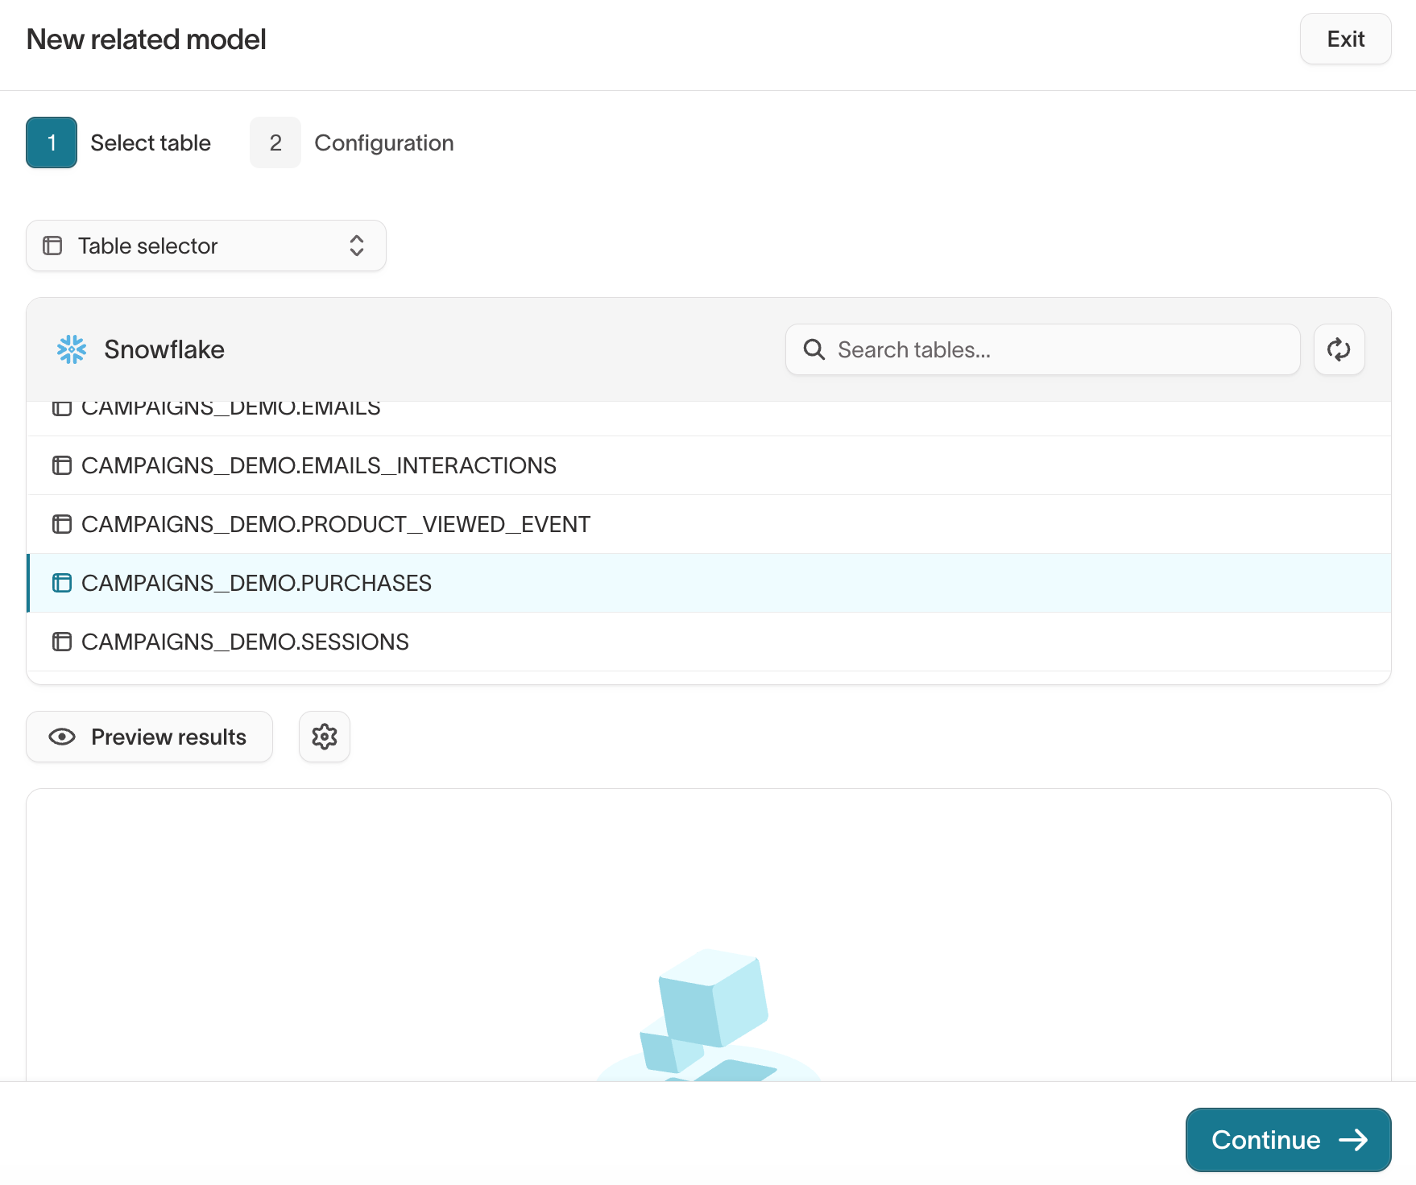Exit the new related model flow
Viewport: 1416px width, 1185px height.
[1345, 39]
